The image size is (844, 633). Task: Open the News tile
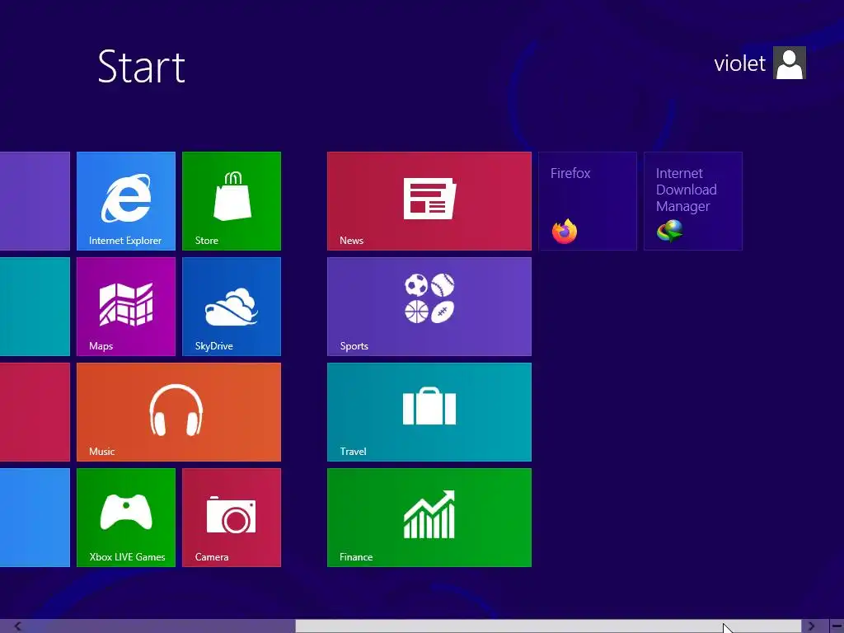click(429, 201)
